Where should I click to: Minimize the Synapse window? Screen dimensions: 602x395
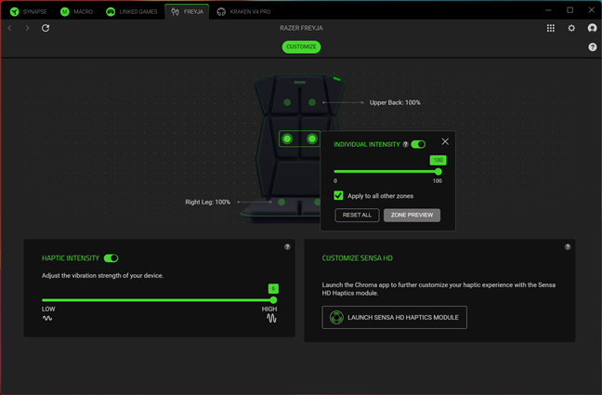[x=548, y=10]
